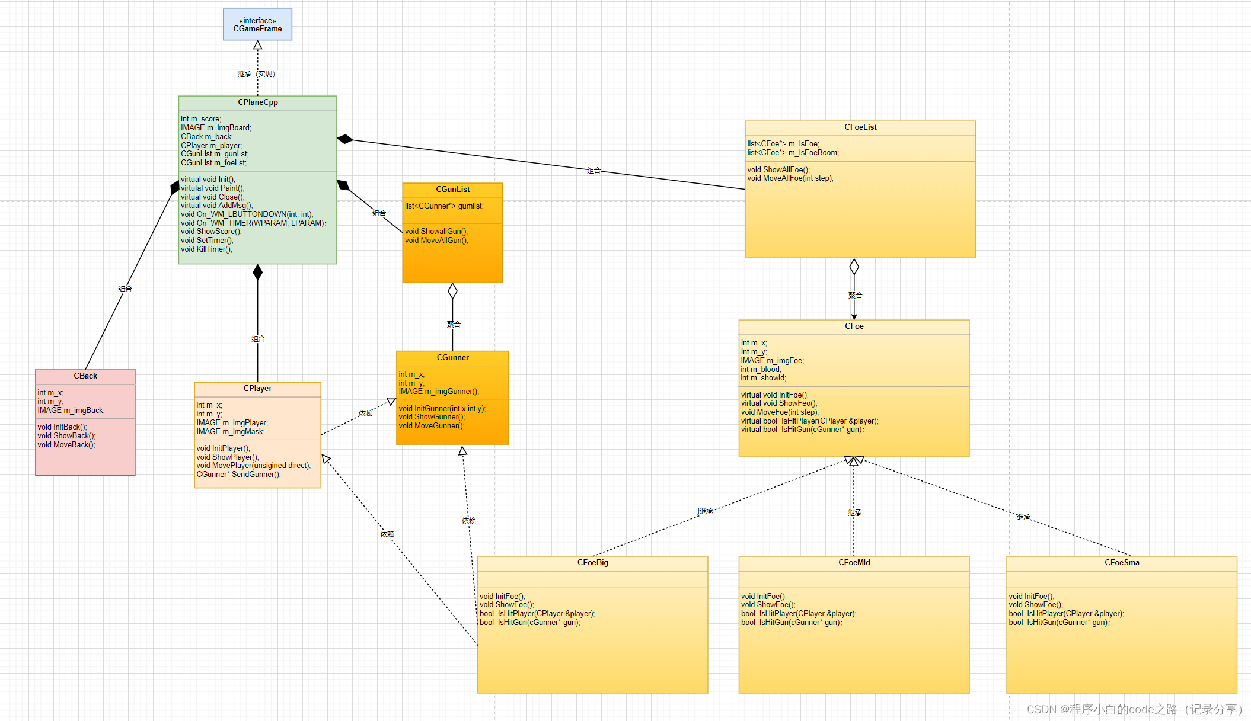Click 'void MovePlayer(unsigined direct);' method

click(x=254, y=465)
